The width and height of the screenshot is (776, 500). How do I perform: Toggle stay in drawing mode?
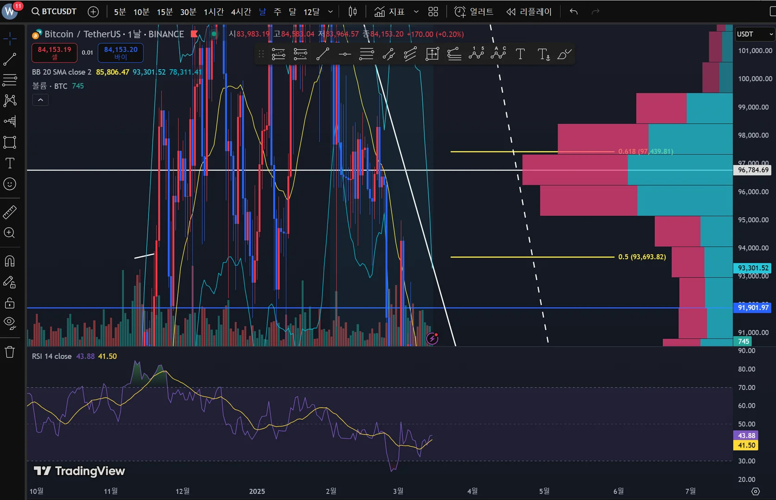(x=10, y=282)
